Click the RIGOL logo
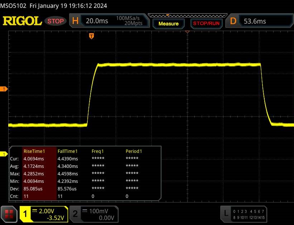Viewport: 294px width, 225px height. [22, 21]
